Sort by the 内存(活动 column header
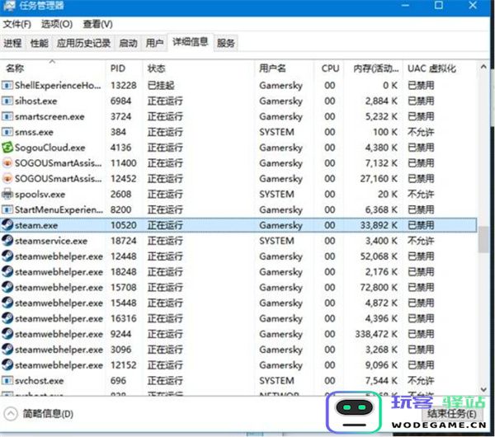 point(374,68)
